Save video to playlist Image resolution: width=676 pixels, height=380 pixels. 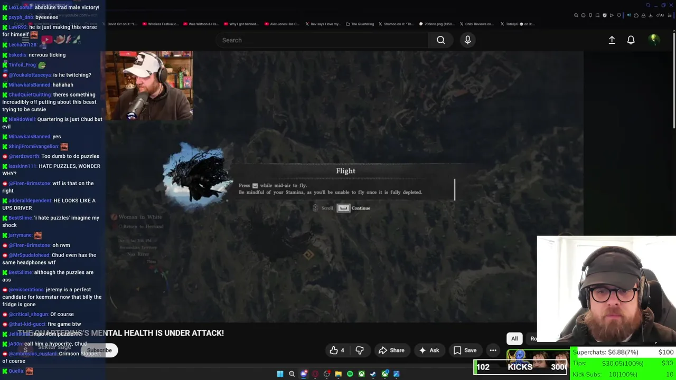(x=465, y=350)
